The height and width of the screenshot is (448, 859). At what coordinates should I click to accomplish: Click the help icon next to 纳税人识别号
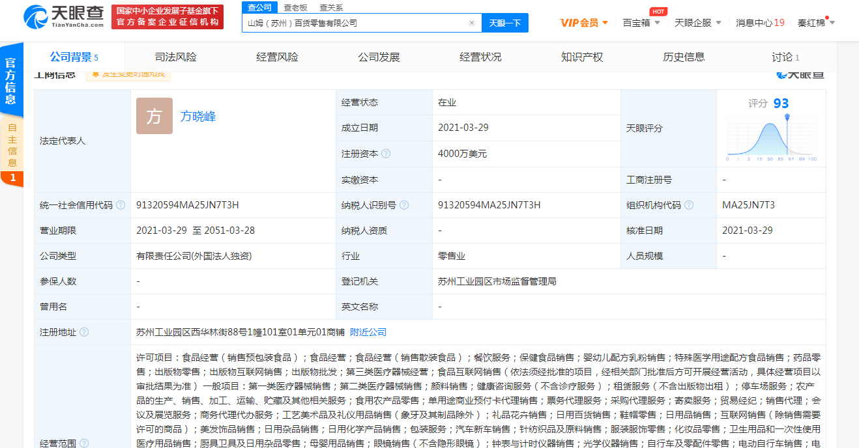[x=404, y=205]
